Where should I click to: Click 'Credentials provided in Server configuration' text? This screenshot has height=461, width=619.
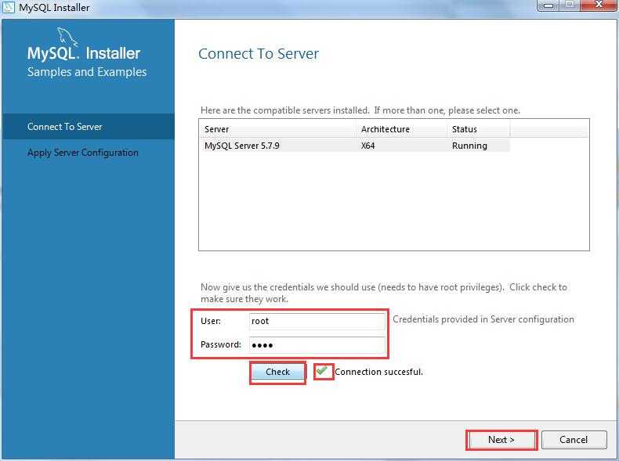click(x=483, y=319)
